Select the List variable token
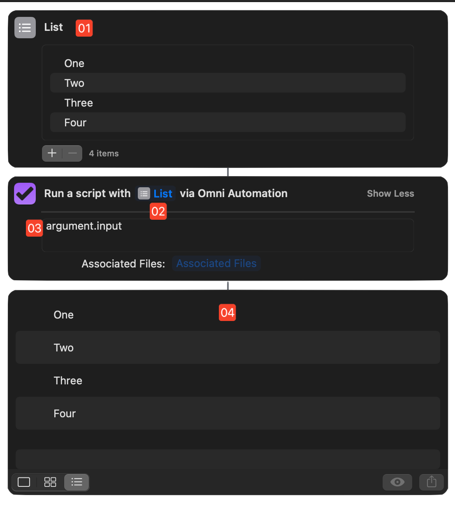The image size is (455, 507). pos(156,193)
